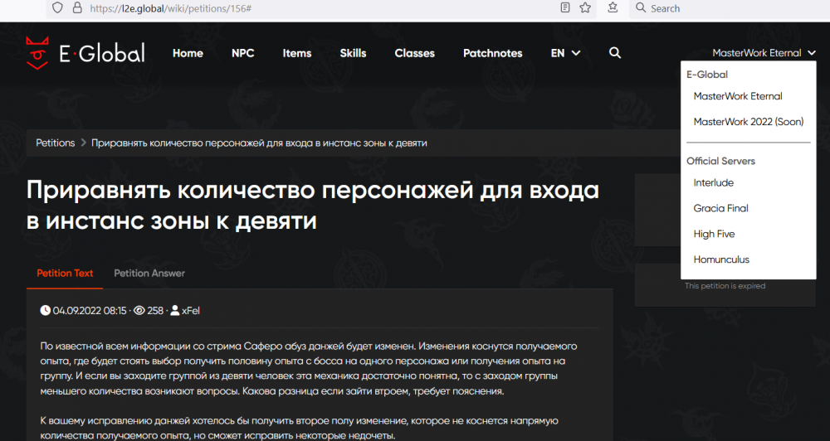Select High Five official server

tap(714, 234)
